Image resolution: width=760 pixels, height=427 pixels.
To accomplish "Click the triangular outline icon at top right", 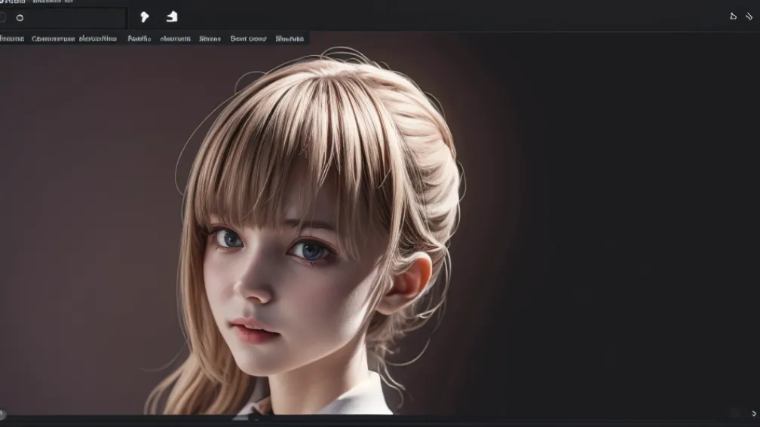I will [x=734, y=17].
